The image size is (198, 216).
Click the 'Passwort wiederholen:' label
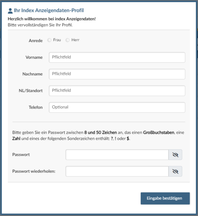tap(34, 171)
